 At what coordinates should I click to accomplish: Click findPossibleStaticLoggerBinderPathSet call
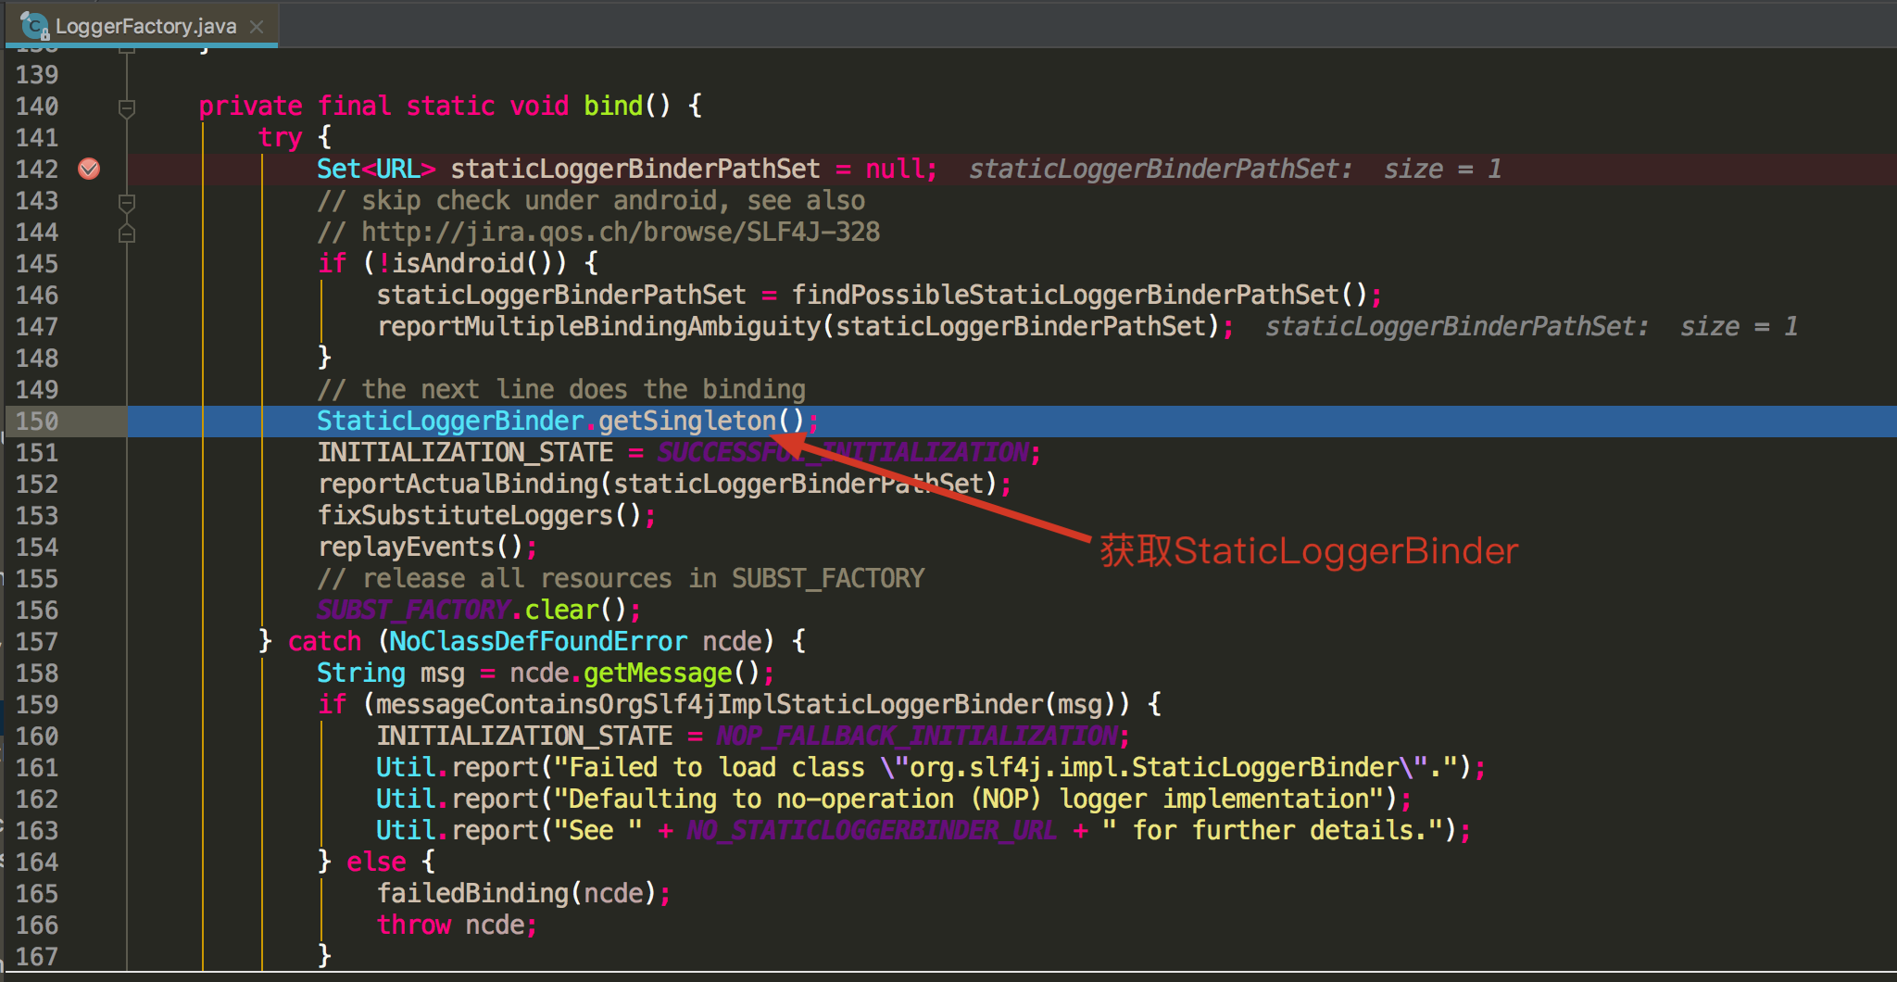(x=1065, y=296)
